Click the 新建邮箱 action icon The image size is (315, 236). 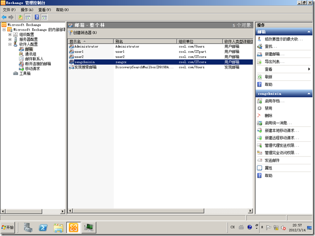(259, 54)
